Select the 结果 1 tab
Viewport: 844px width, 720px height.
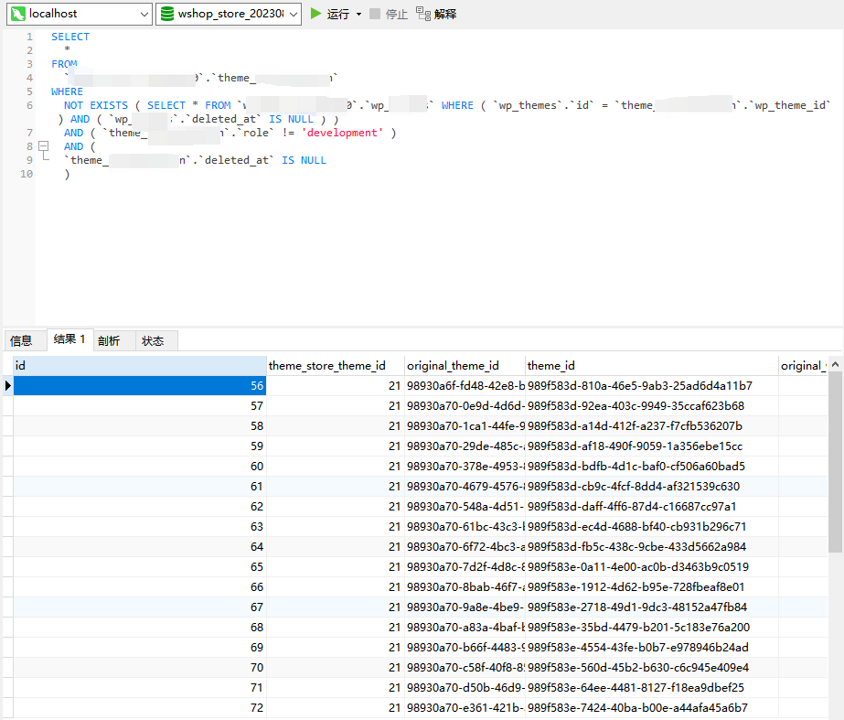point(69,339)
